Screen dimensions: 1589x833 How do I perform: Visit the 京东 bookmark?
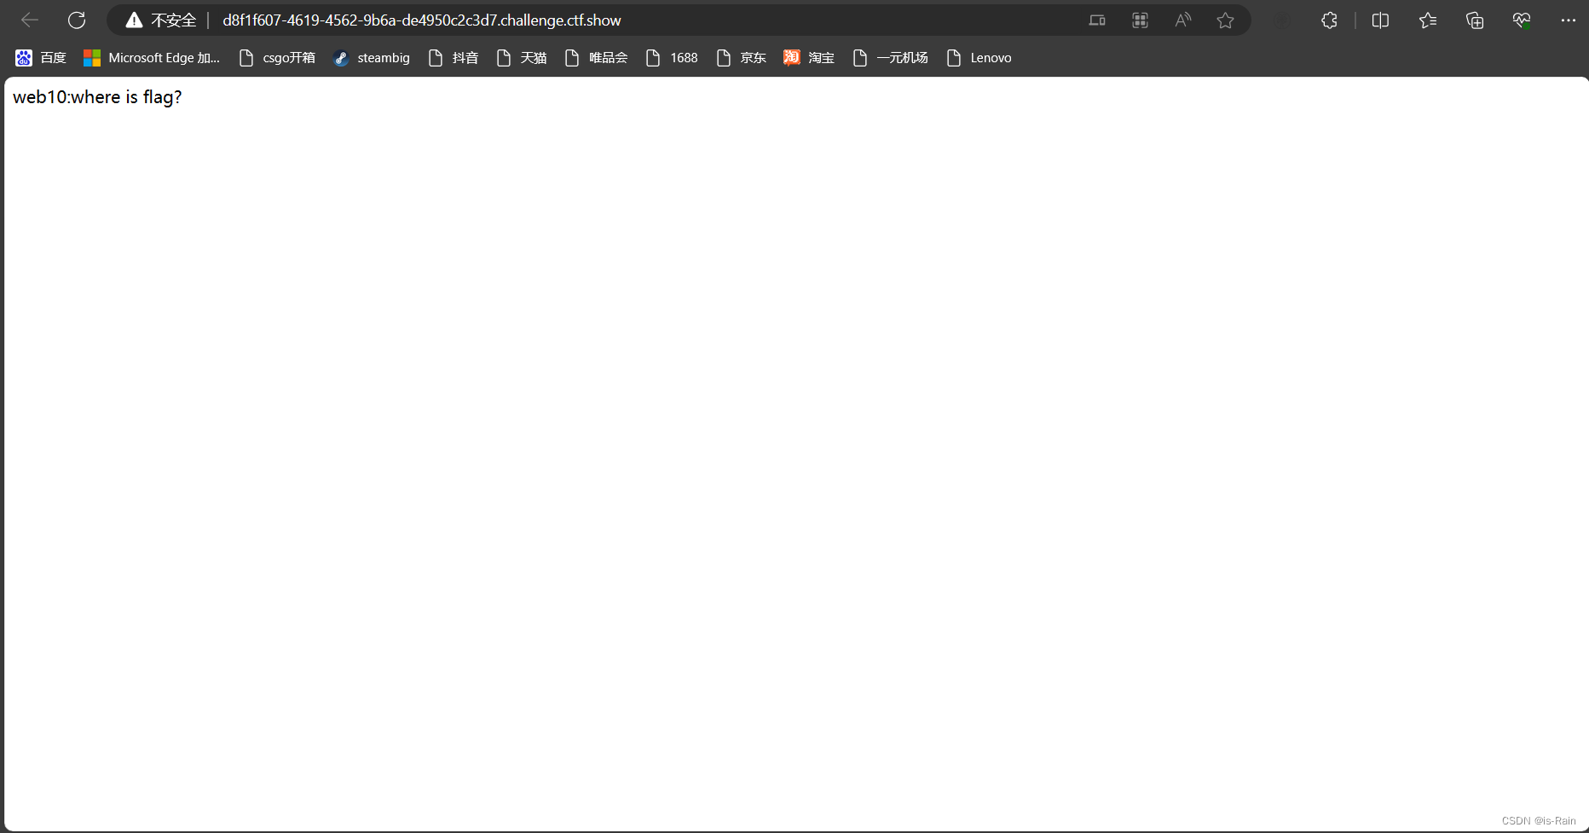pyautogui.click(x=741, y=57)
